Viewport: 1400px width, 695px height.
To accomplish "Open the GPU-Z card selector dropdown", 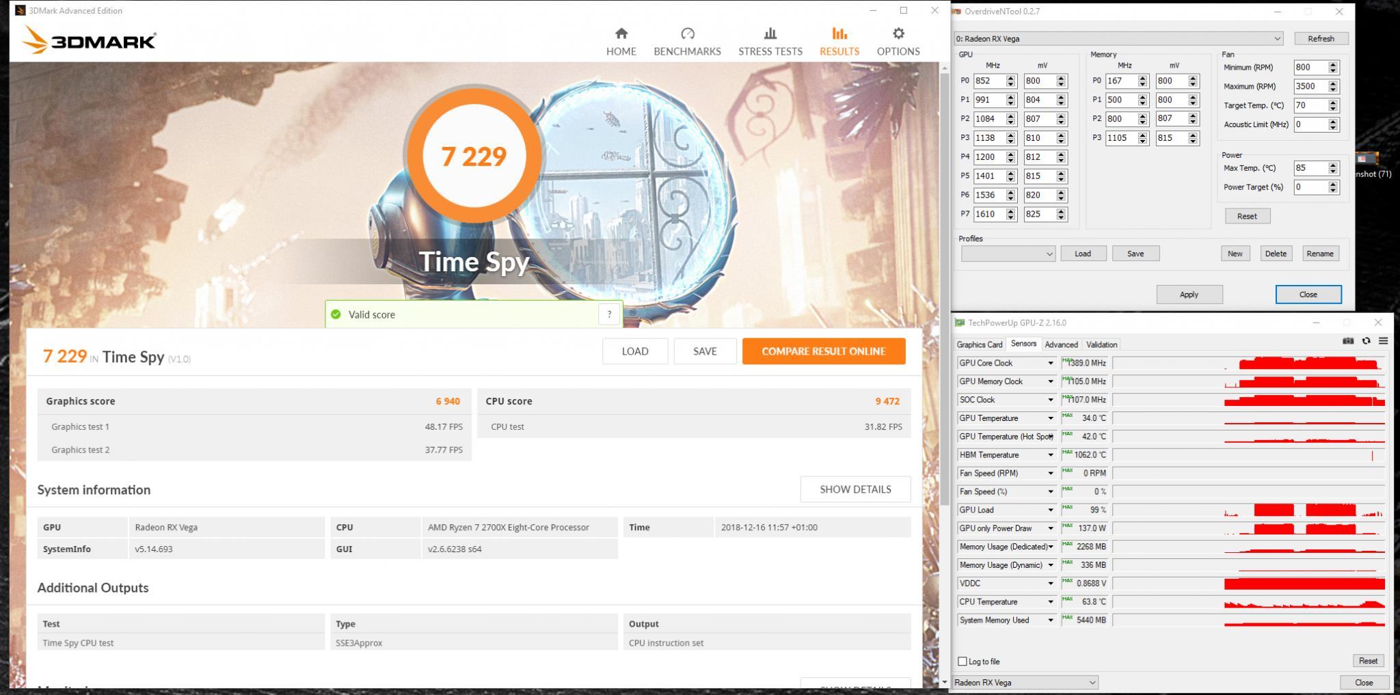I will pyautogui.click(x=1025, y=682).
